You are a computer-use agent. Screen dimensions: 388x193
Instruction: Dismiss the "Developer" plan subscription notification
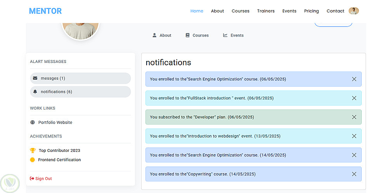(354, 117)
